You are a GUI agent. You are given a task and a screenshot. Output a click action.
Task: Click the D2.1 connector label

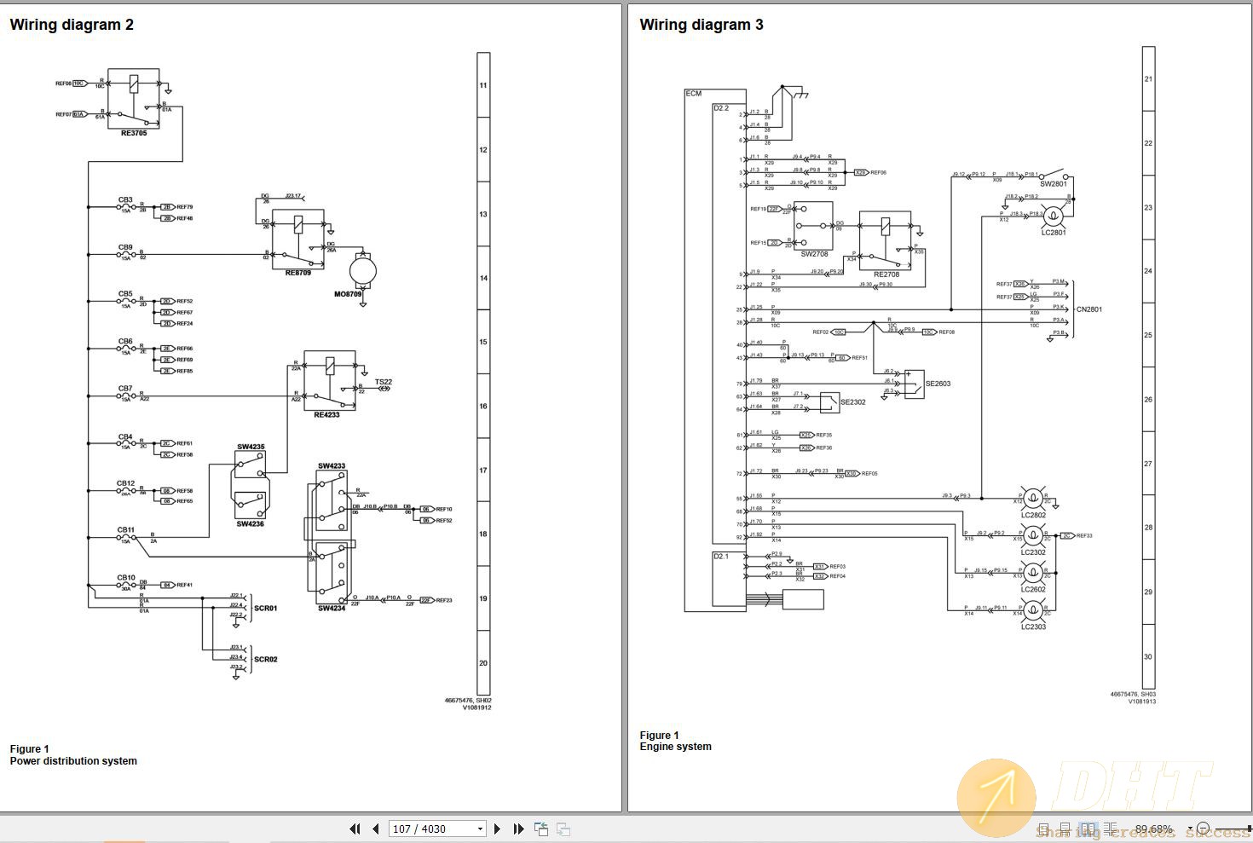pyautogui.click(x=721, y=557)
